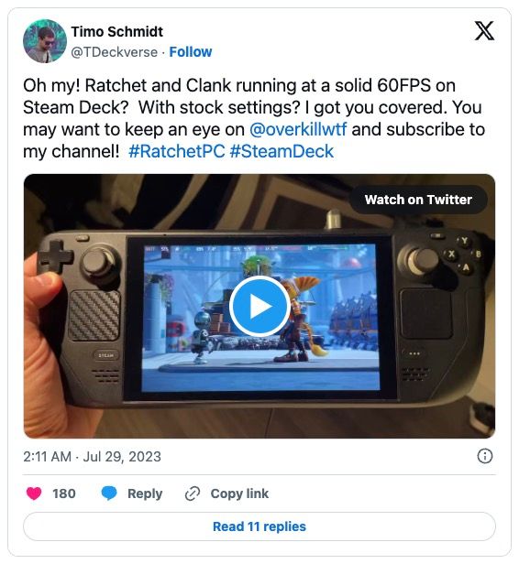Click the 180 likes count
Image resolution: width=519 pixels, height=564 pixels.
pos(64,493)
